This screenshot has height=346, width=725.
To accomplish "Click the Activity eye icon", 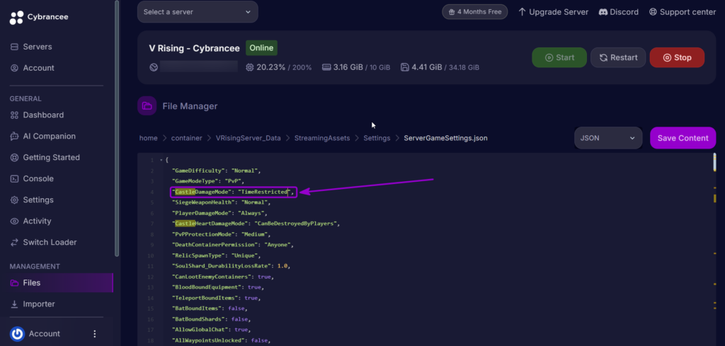I will pos(14,221).
